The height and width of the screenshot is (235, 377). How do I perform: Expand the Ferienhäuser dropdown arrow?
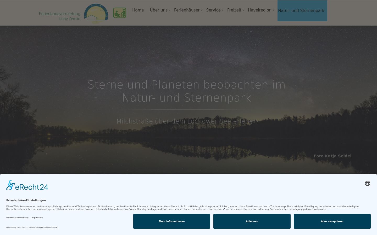[202, 10]
